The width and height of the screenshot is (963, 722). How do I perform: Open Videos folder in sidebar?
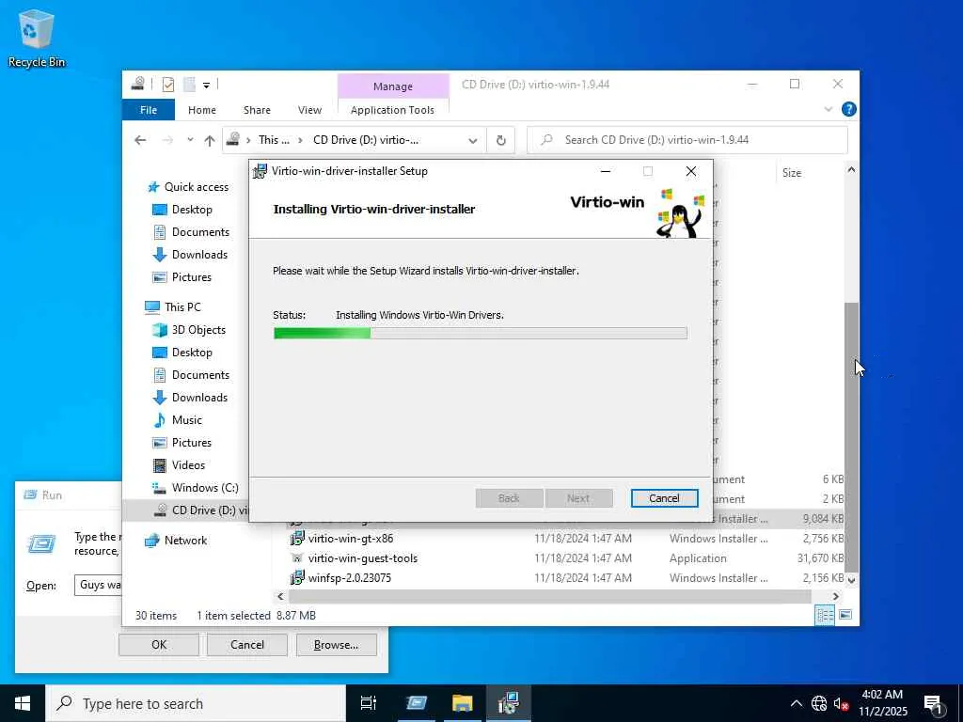tap(188, 465)
